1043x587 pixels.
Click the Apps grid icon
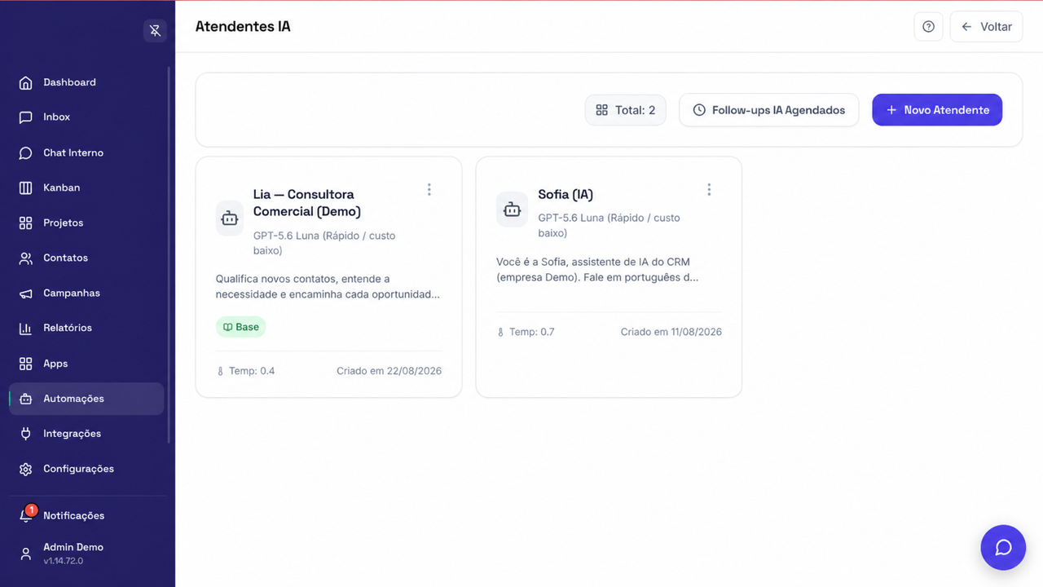tap(25, 364)
